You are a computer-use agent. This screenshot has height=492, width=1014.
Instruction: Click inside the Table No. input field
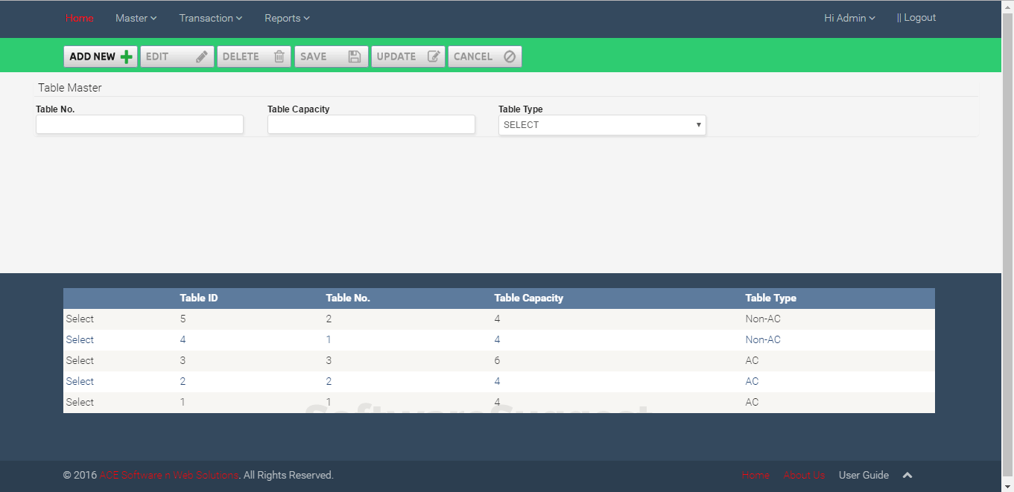tap(139, 124)
